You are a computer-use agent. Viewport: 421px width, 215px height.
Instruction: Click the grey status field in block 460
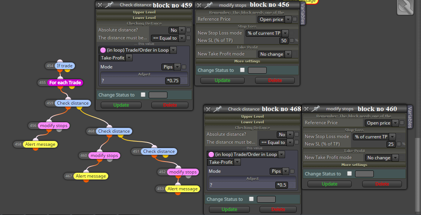(x=364, y=174)
